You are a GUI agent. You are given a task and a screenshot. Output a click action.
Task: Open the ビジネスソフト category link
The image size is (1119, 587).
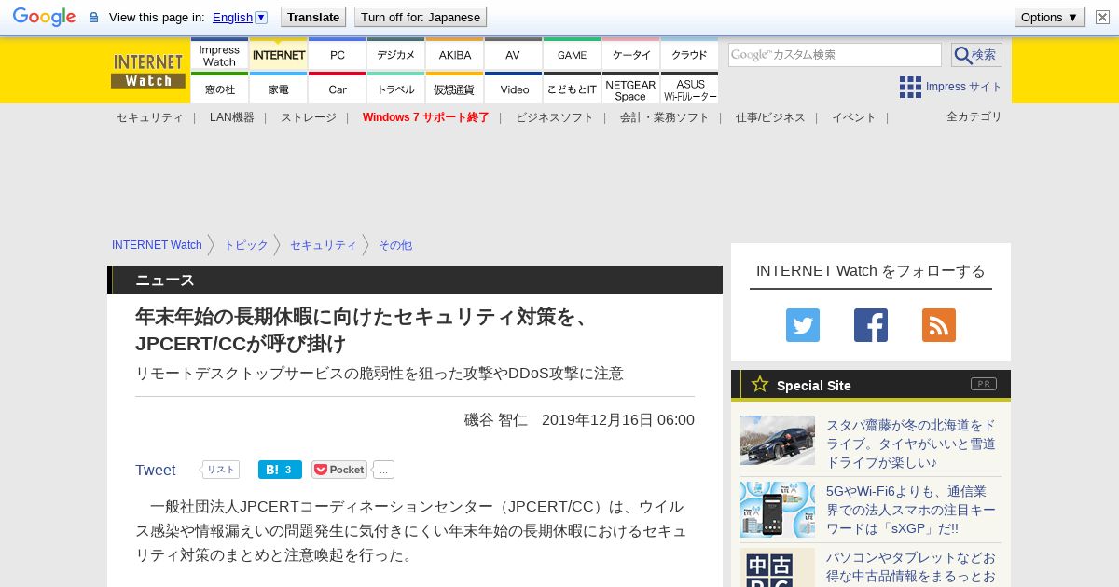(554, 117)
